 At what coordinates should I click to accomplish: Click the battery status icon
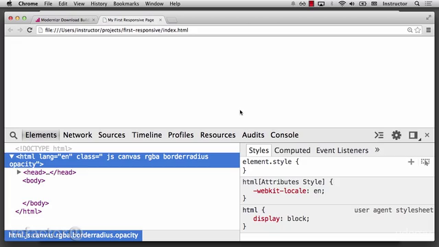(x=363, y=3)
